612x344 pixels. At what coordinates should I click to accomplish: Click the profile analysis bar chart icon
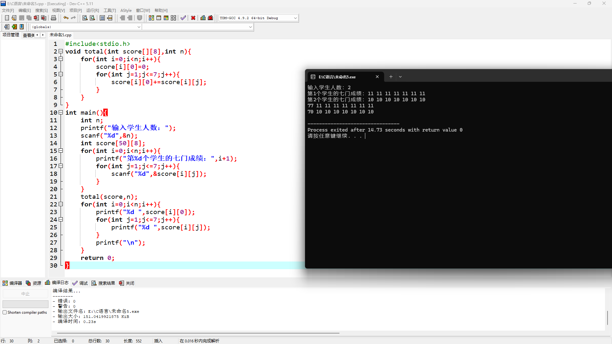pyautogui.click(x=203, y=18)
